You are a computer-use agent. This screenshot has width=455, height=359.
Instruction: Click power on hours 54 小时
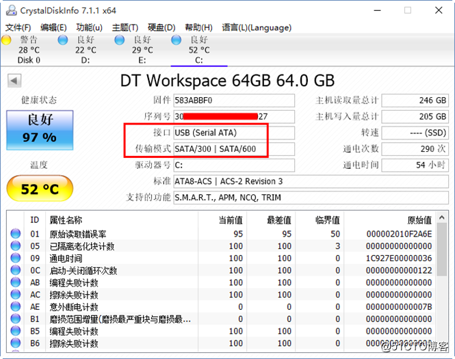tap(415, 165)
